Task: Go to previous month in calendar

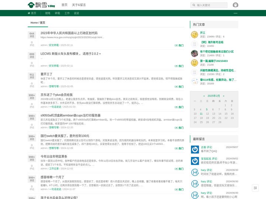Action: point(204,96)
